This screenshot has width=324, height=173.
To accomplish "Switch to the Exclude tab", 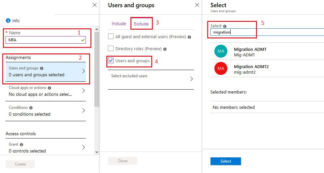I will (x=141, y=24).
